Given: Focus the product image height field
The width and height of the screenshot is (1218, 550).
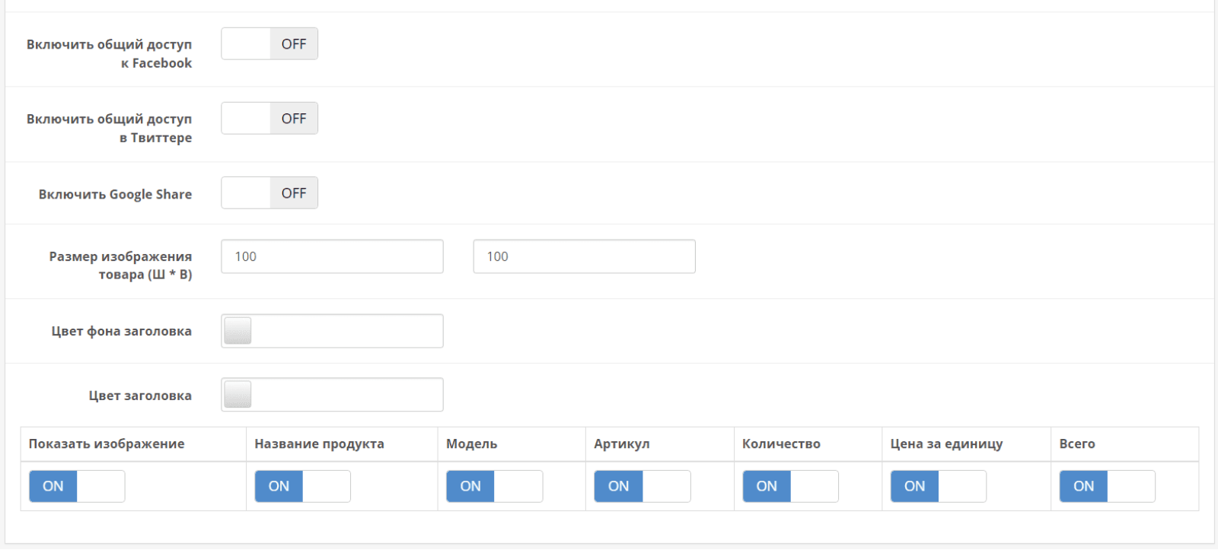Looking at the screenshot, I should click(584, 256).
